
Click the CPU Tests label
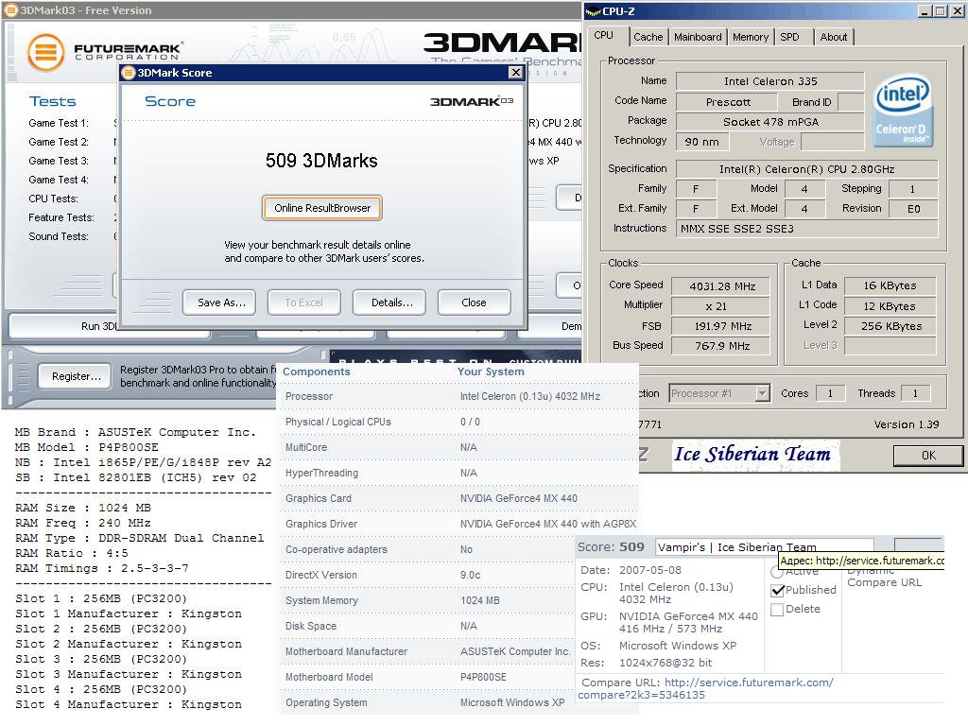[x=53, y=199]
